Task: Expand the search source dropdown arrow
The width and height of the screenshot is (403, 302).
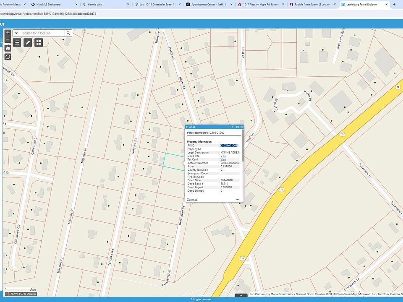Action: (x=16, y=33)
